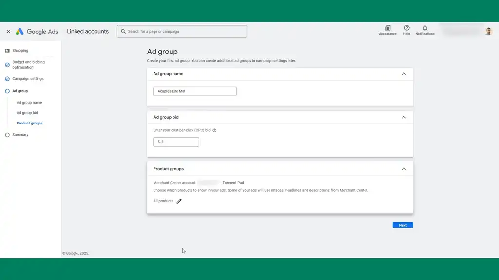
Task: Collapse the Ad group name section
Action: [x=403, y=74]
